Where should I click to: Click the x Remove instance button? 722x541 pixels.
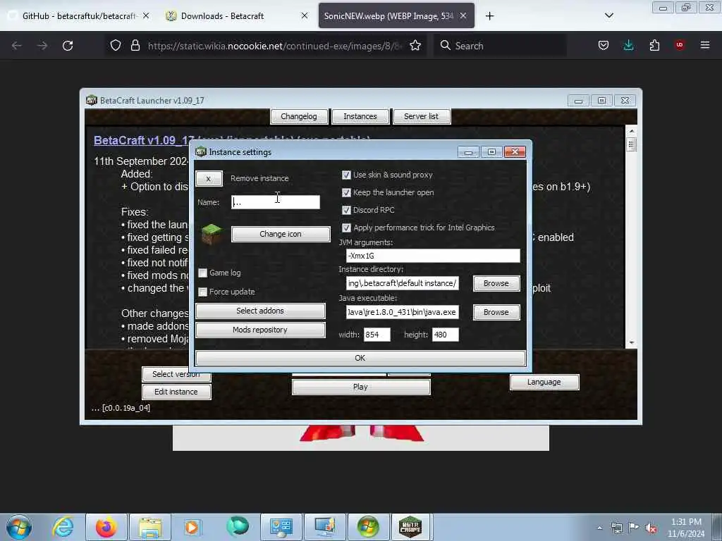209,178
